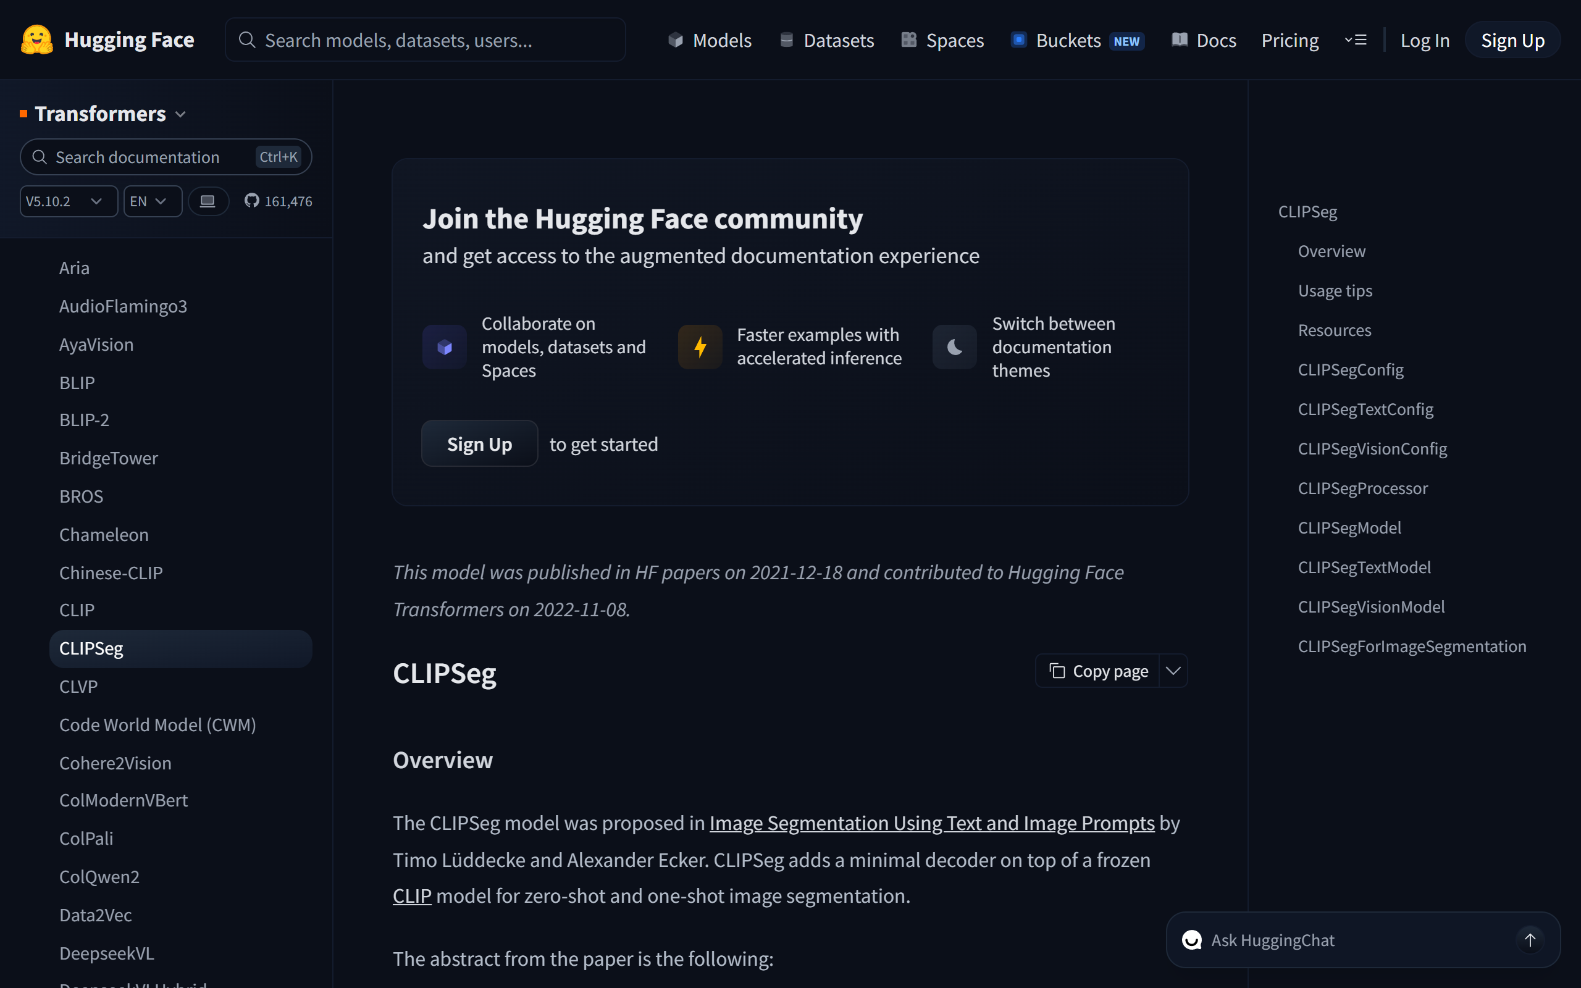Select the highlighted CLIPSeg sidebar entry
The height and width of the screenshot is (988, 1581).
tap(181, 649)
